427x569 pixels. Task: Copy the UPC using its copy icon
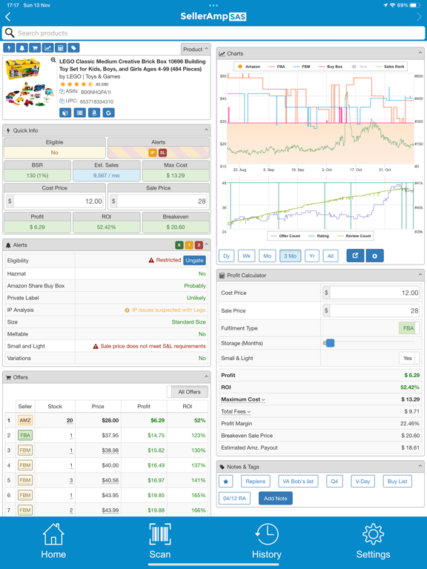[62, 102]
